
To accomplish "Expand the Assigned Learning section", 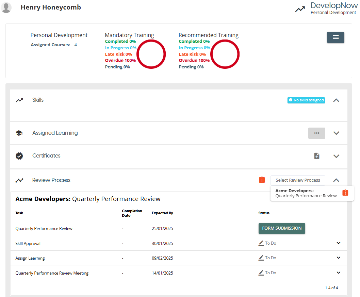I will (x=336, y=133).
